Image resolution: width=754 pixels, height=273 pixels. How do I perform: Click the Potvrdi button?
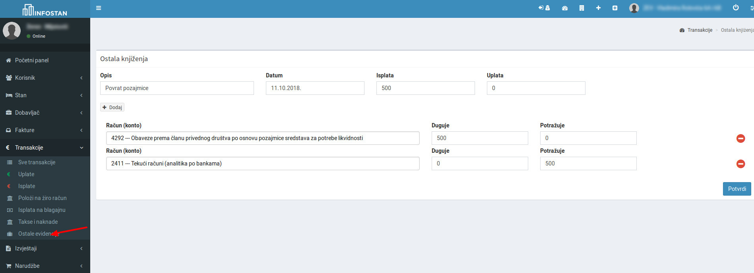click(737, 189)
